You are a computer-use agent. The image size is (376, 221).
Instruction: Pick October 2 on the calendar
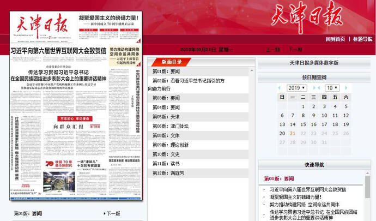click(x=314, y=106)
